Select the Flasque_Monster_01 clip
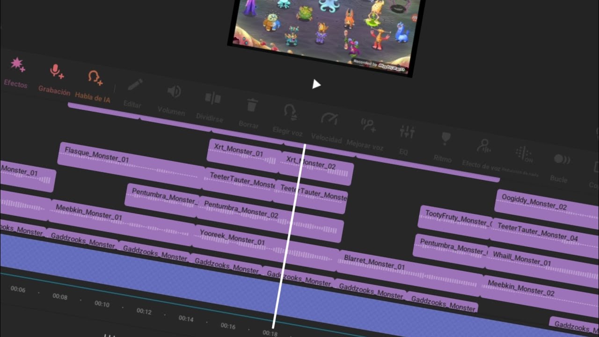The height and width of the screenshot is (337, 599). [131, 164]
